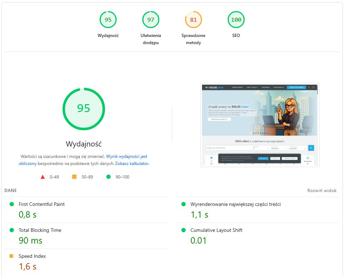Image resolution: width=345 pixels, height=277 pixels.
Task: Click the red triangle 0–49 legend icon
Action: [43, 177]
